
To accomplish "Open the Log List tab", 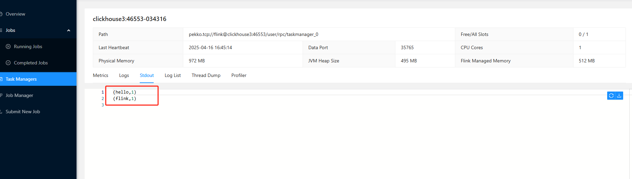I will (x=173, y=75).
